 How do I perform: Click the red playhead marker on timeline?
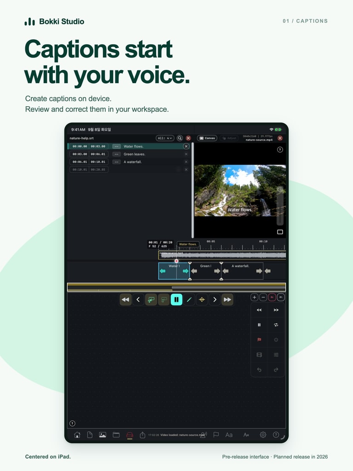click(x=176, y=261)
